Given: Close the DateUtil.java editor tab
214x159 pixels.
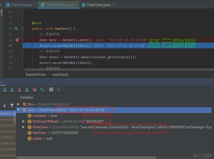Looking at the screenshot, I should click(35, 5).
